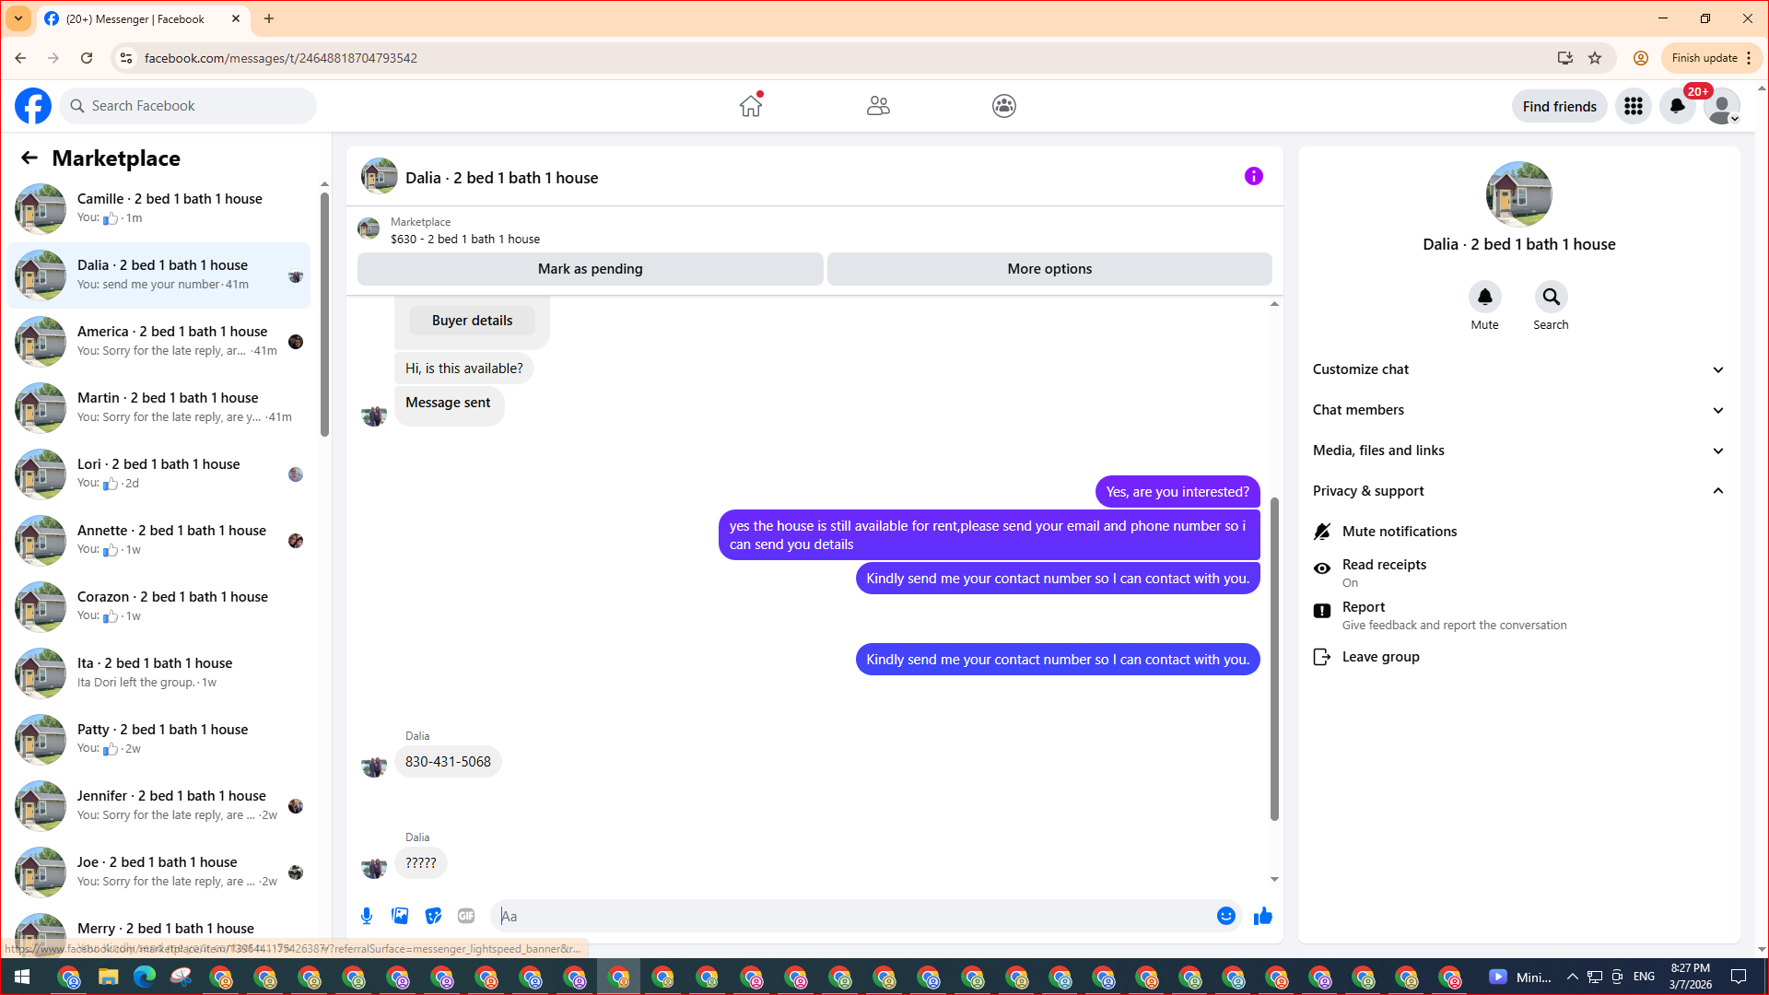
Task: Open Annette 2 bed 1 bath conversation
Action: coord(158,540)
